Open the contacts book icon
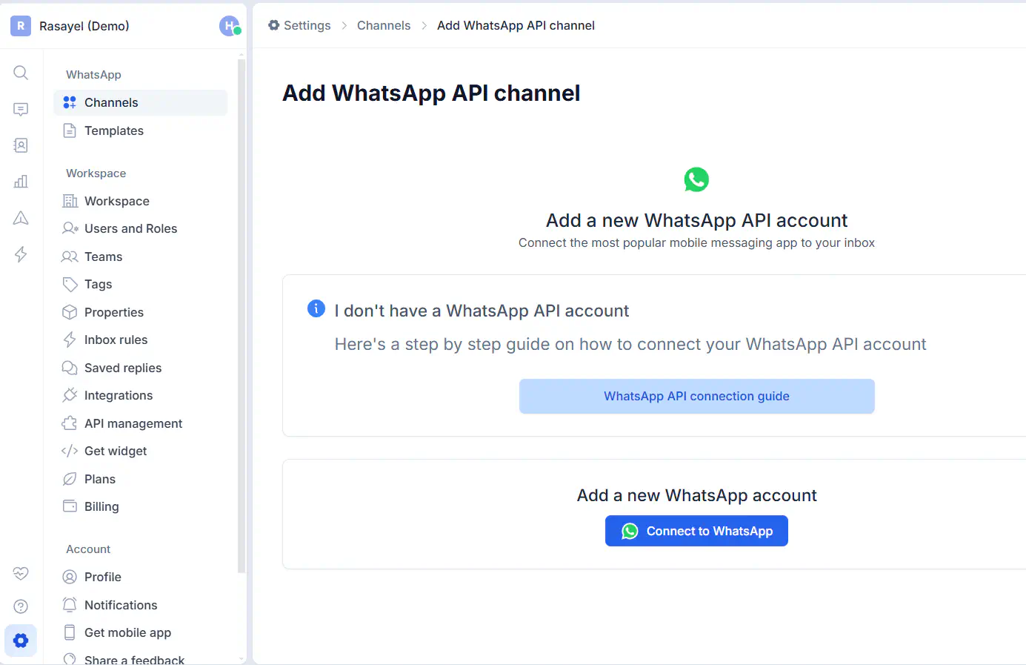Image resolution: width=1026 pixels, height=665 pixels. tap(21, 145)
